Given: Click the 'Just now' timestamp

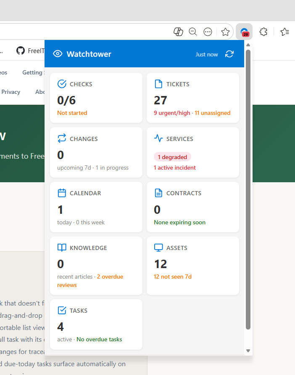Looking at the screenshot, I should tap(207, 54).
